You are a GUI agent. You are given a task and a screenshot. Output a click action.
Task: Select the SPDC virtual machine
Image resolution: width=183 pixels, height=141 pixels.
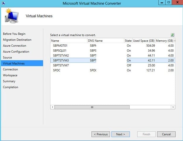coord(113,70)
